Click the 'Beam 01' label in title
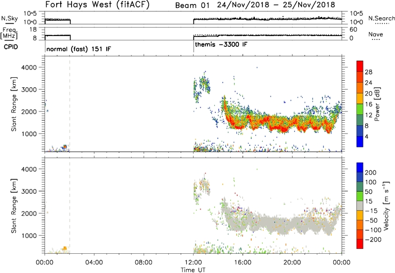The image size is (395, 273). click(193, 5)
